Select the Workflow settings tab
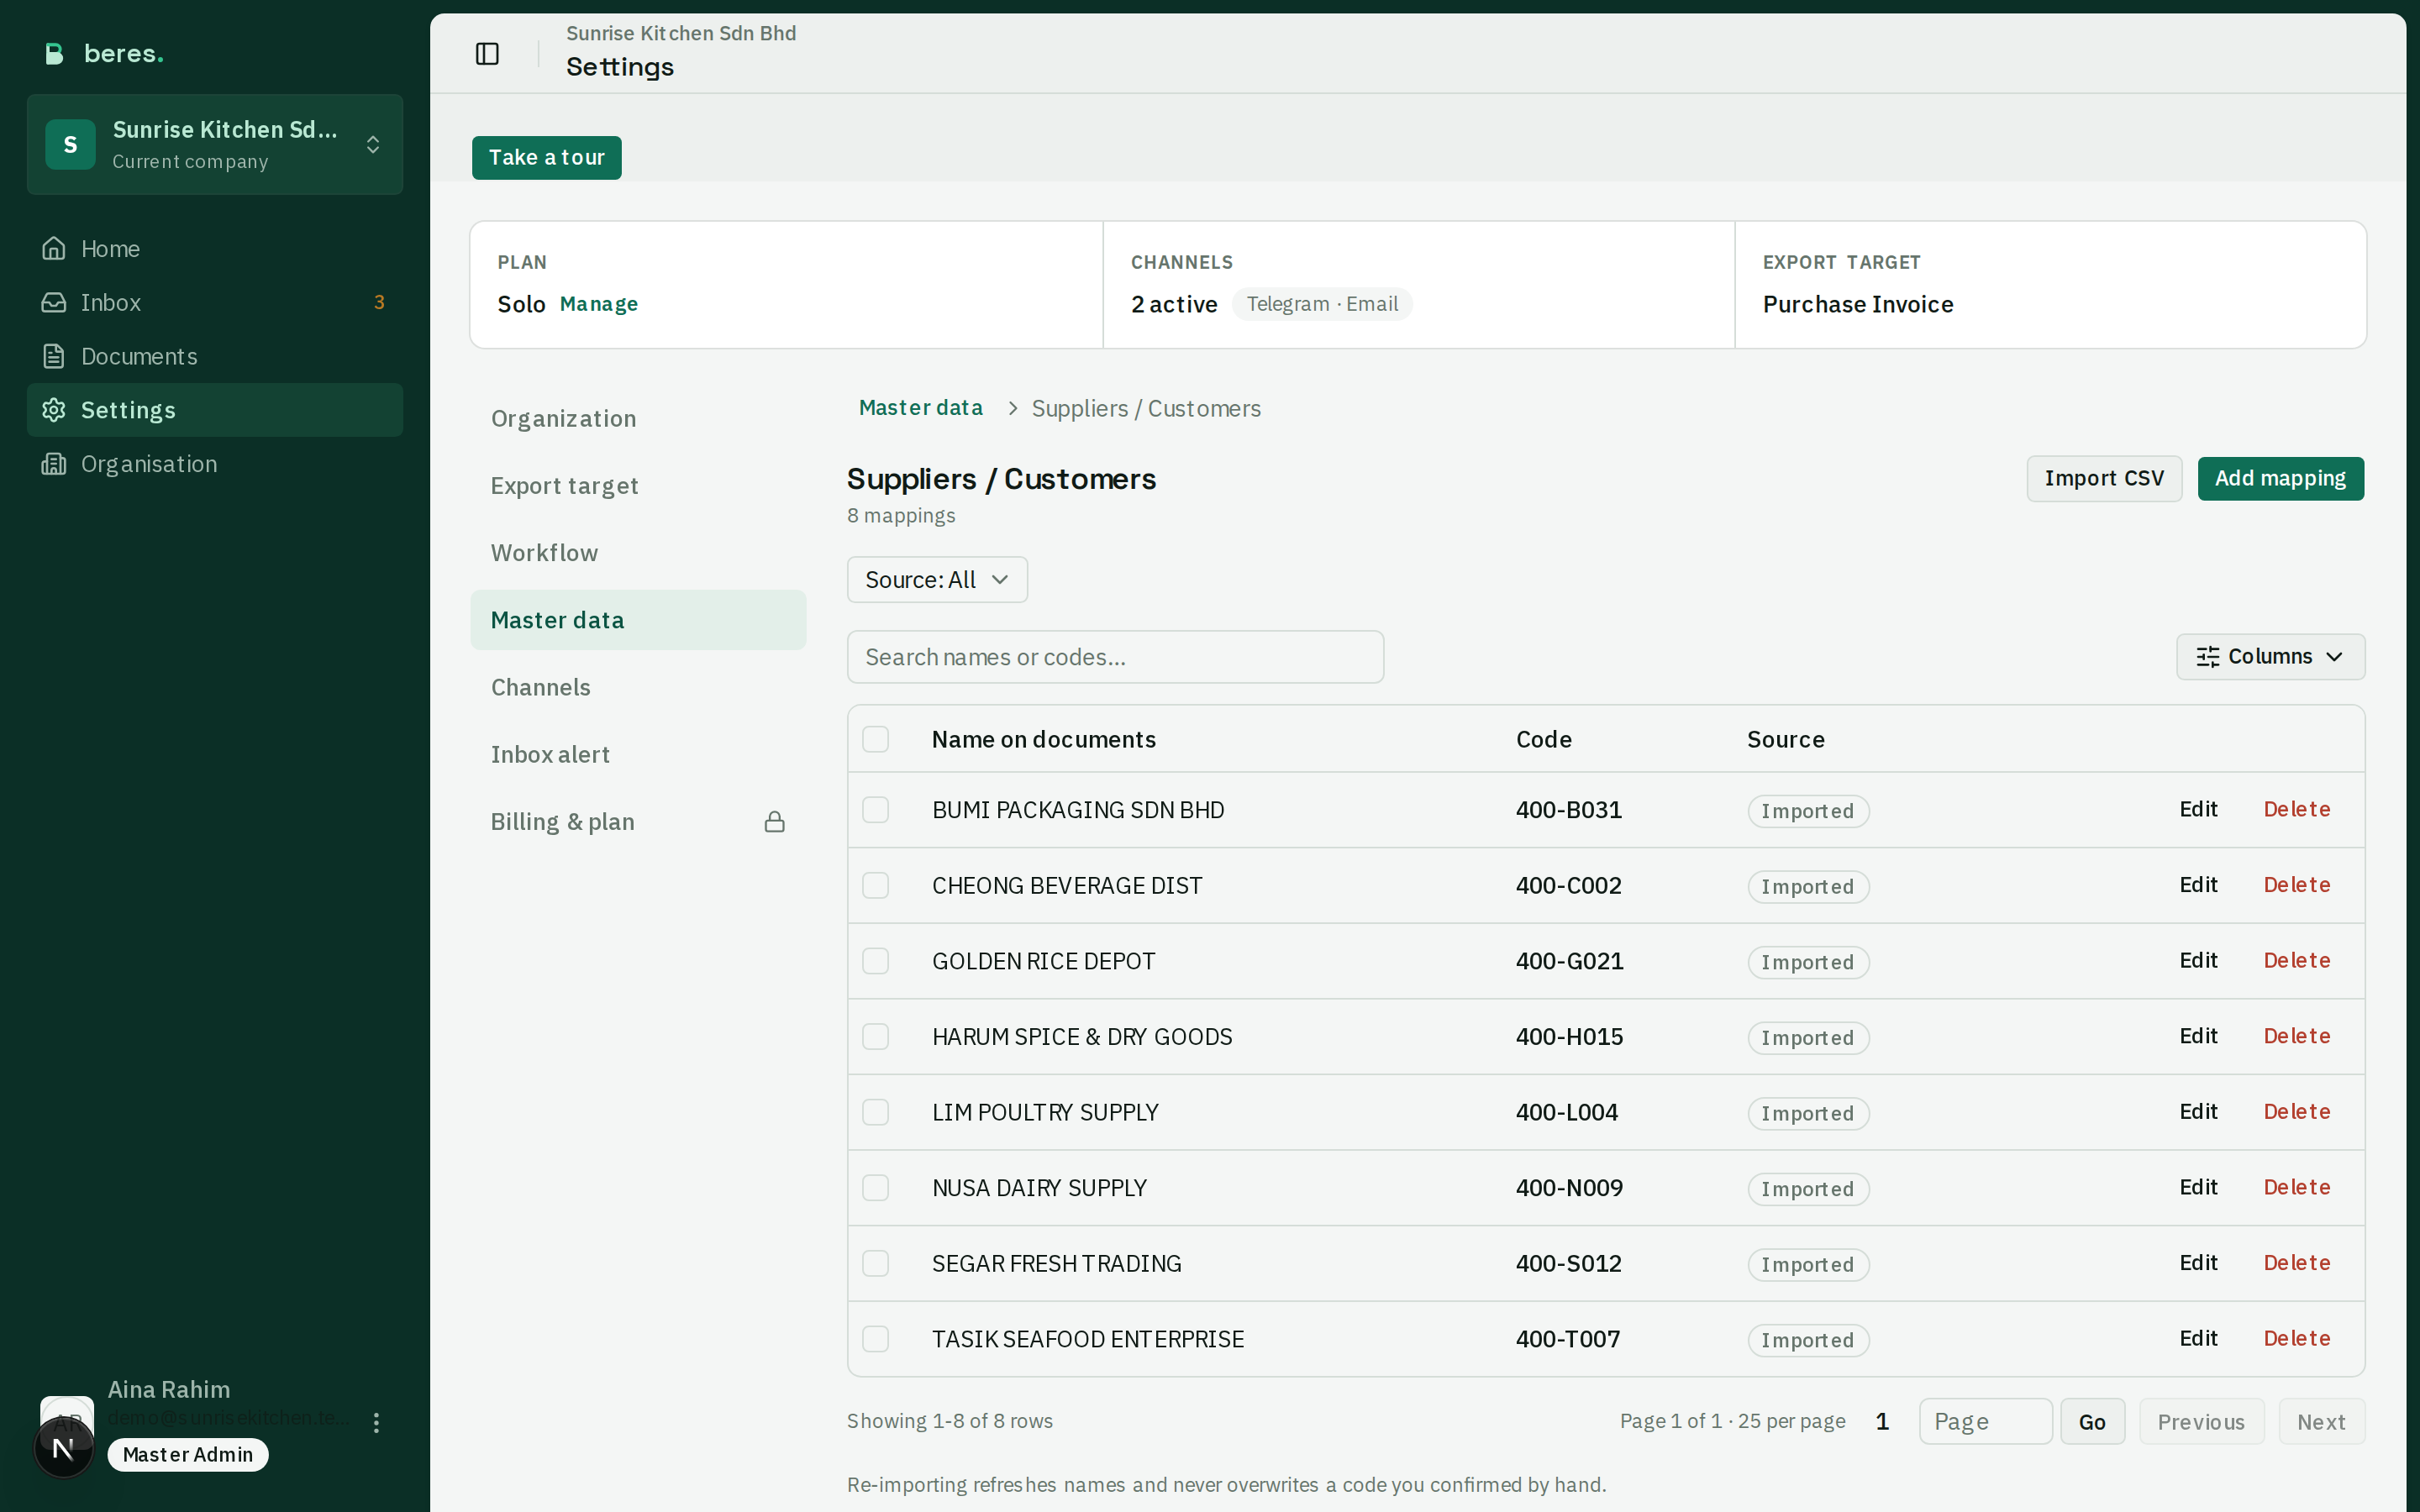The image size is (2420, 1512). coord(638,553)
